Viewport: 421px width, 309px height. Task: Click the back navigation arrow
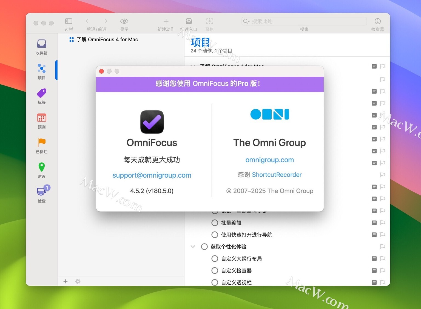pos(87,21)
